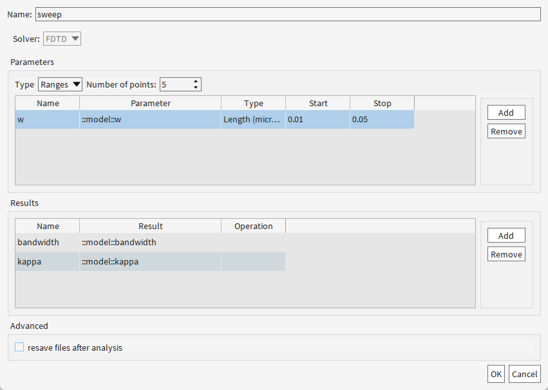The width and height of the screenshot is (548, 390).
Task: Click Remove button in Results section
Action: (x=506, y=254)
